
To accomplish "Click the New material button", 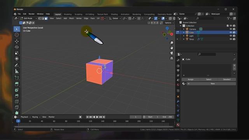I will [211, 84].
